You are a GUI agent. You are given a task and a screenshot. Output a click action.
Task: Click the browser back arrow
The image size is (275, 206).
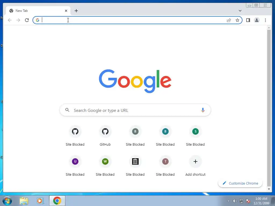point(10,20)
